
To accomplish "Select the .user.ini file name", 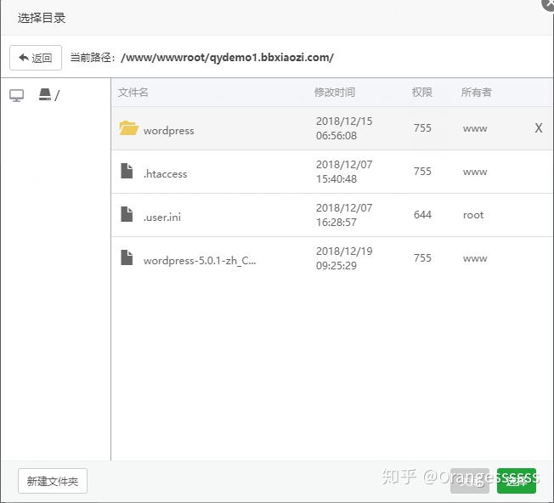I will coord(161,217).
